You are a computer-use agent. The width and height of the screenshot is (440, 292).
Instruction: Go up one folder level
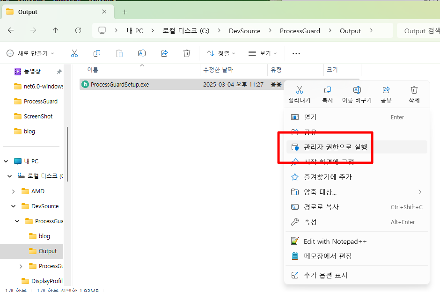coord(56,30)
